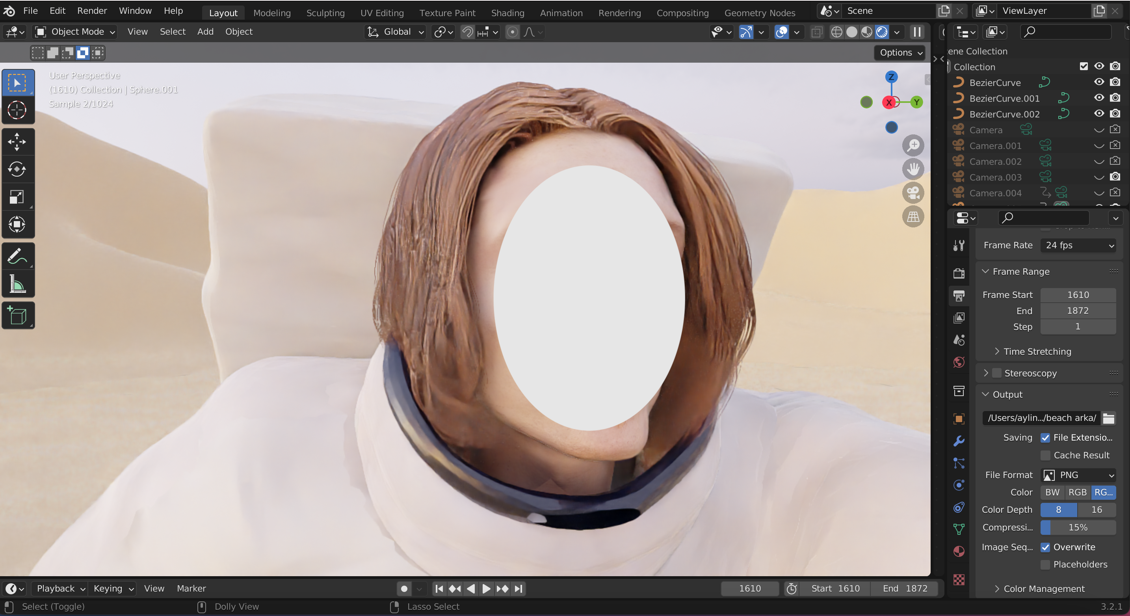Select RGB color mode button

tap(1077, 492)
